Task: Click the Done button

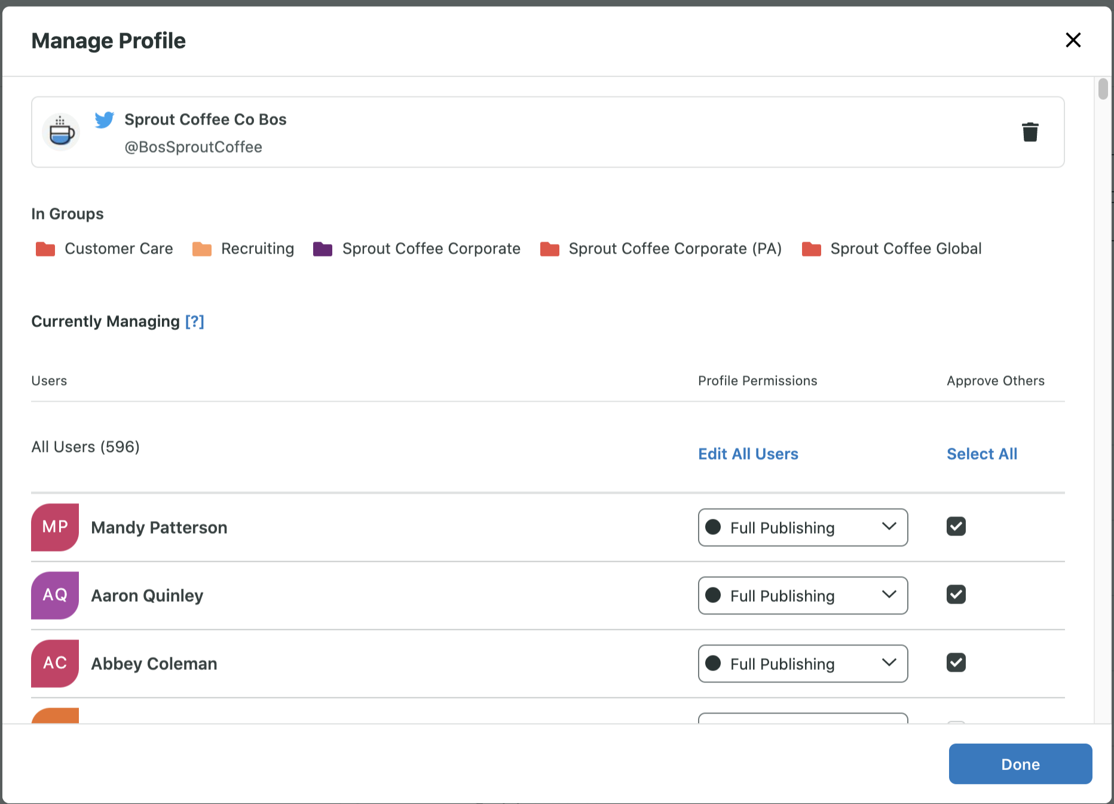Action: 1020,764
